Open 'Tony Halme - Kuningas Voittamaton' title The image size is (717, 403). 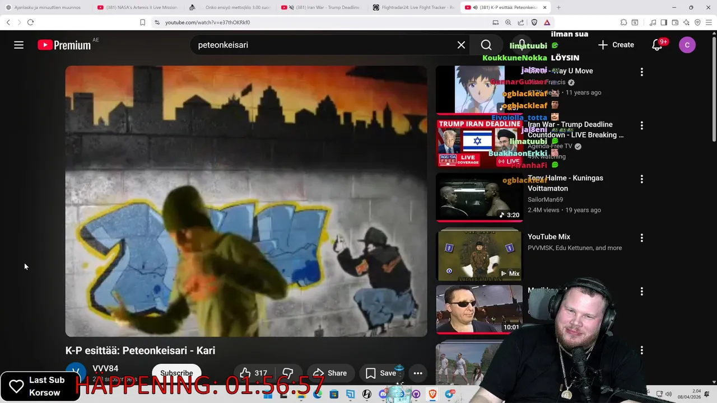click(565, 183)
